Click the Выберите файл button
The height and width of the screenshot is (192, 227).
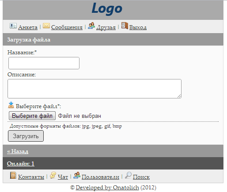click(32, 116)
